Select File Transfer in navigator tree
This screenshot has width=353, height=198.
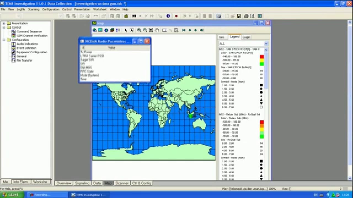tap(24, 61)
